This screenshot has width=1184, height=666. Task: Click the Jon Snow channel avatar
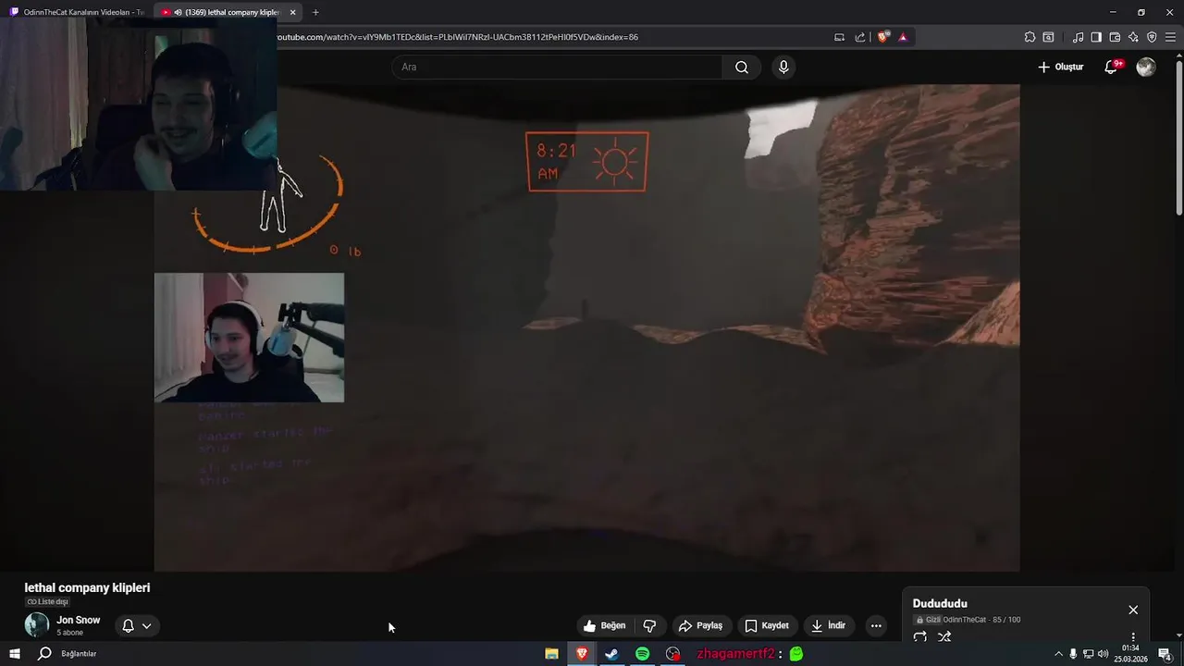36,625
